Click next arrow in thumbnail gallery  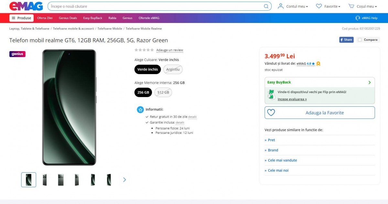click(x=124, y=180)
